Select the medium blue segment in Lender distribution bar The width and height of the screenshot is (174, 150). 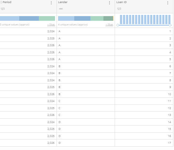click(x=82, y=18)
